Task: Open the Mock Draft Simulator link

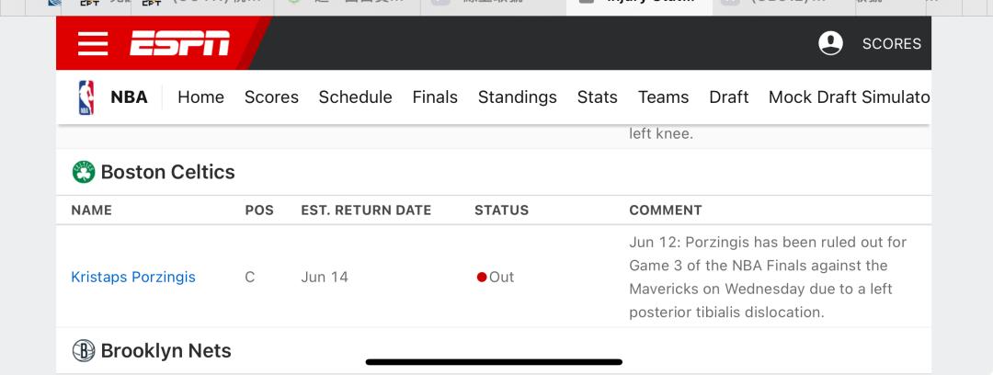Action: [x=850, y=97]
